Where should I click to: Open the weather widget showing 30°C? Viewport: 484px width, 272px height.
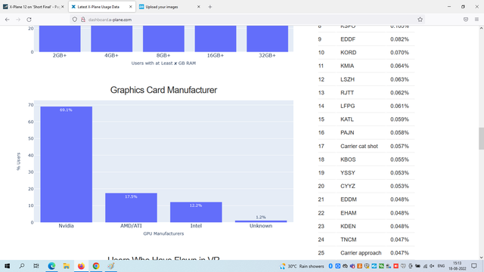click(302, 266)
